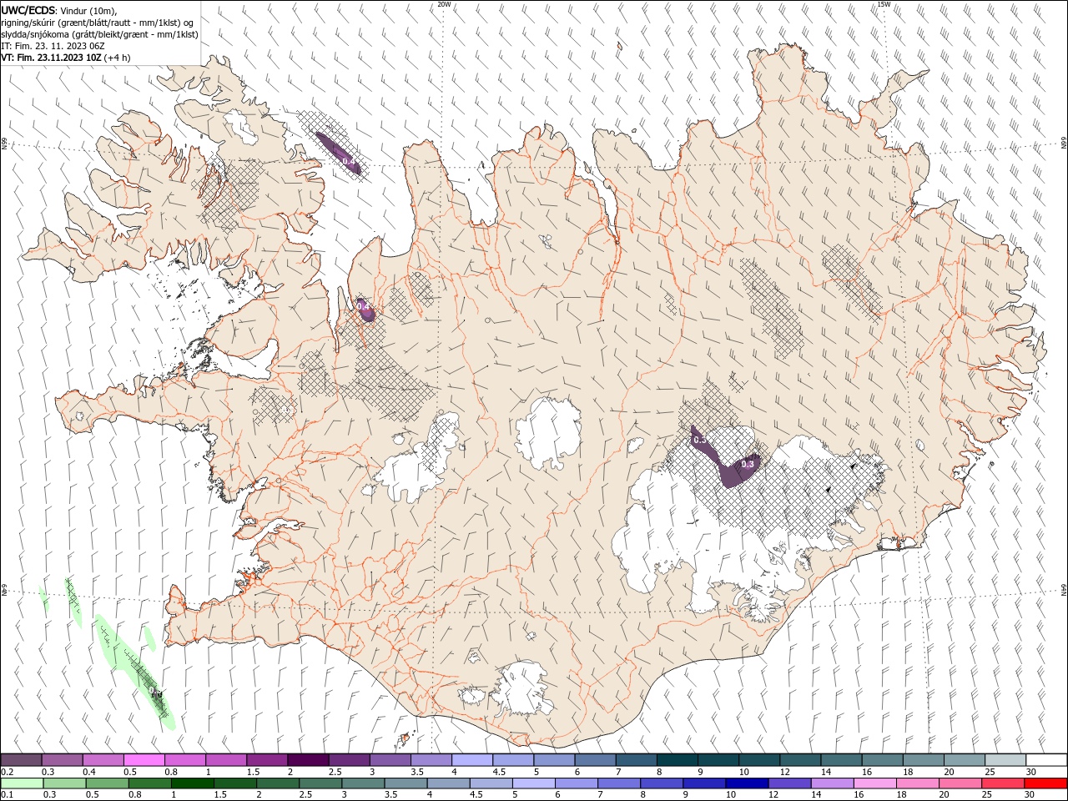Viewport: 1068px width, 801px height.
Task: Click 0.4 label on offshore purple streak
Action: (x=348, y=161)
